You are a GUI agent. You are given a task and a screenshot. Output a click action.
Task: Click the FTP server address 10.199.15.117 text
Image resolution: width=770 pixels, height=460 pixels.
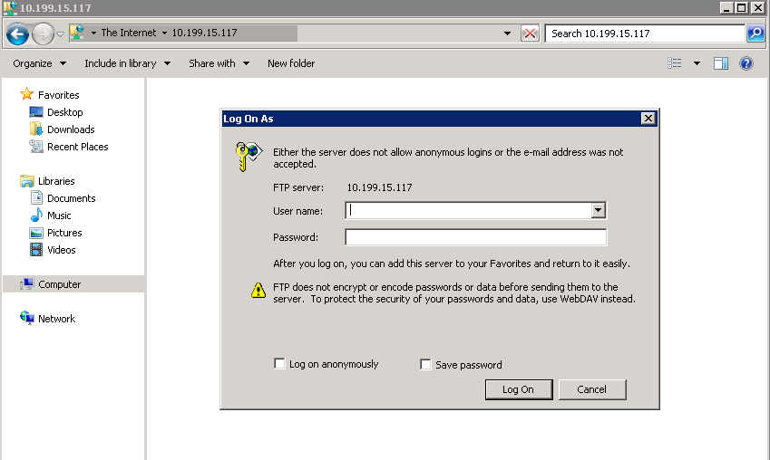click(x=379, y=187)
